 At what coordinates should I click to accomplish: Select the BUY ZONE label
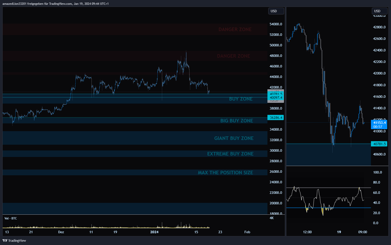pos(241,99)
